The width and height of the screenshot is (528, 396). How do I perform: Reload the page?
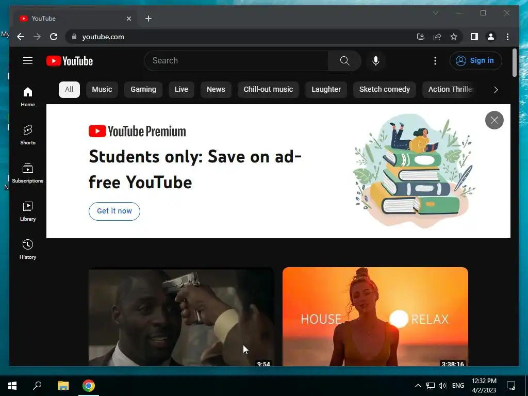click(54, 37)
